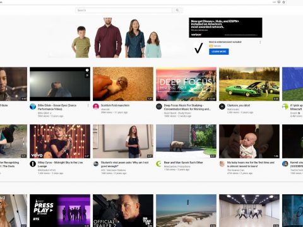The height and width of the screenshot is (227, 303).
Task: Click the reader-view icon beside the star
Action: point(279,2)
